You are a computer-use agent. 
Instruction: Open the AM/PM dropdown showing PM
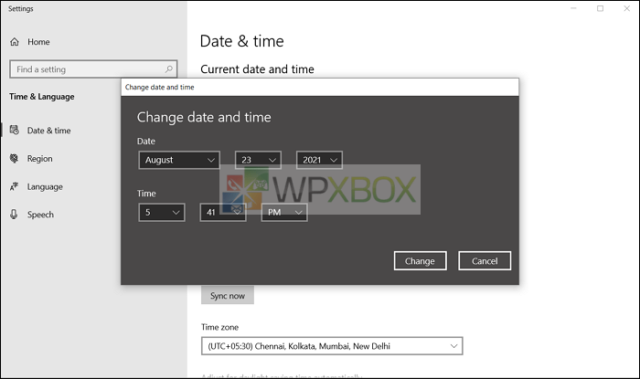point(284,212)
